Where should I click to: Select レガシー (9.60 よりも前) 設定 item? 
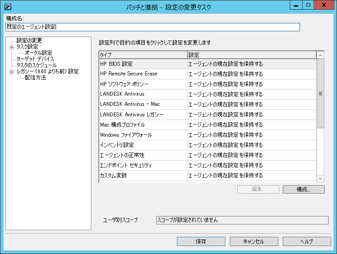coord(48,71)
